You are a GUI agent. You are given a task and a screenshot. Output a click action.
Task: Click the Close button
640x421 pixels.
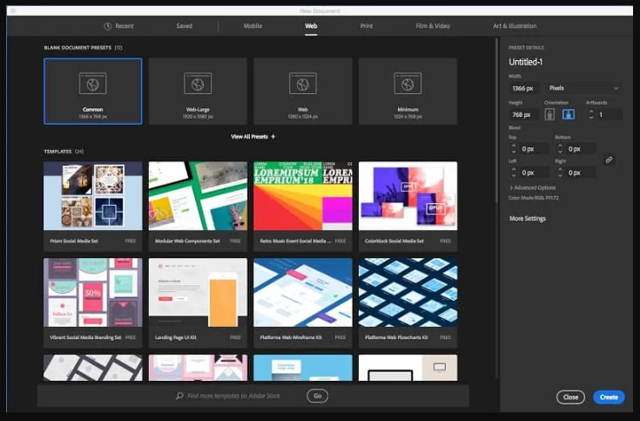coord(570,397)
